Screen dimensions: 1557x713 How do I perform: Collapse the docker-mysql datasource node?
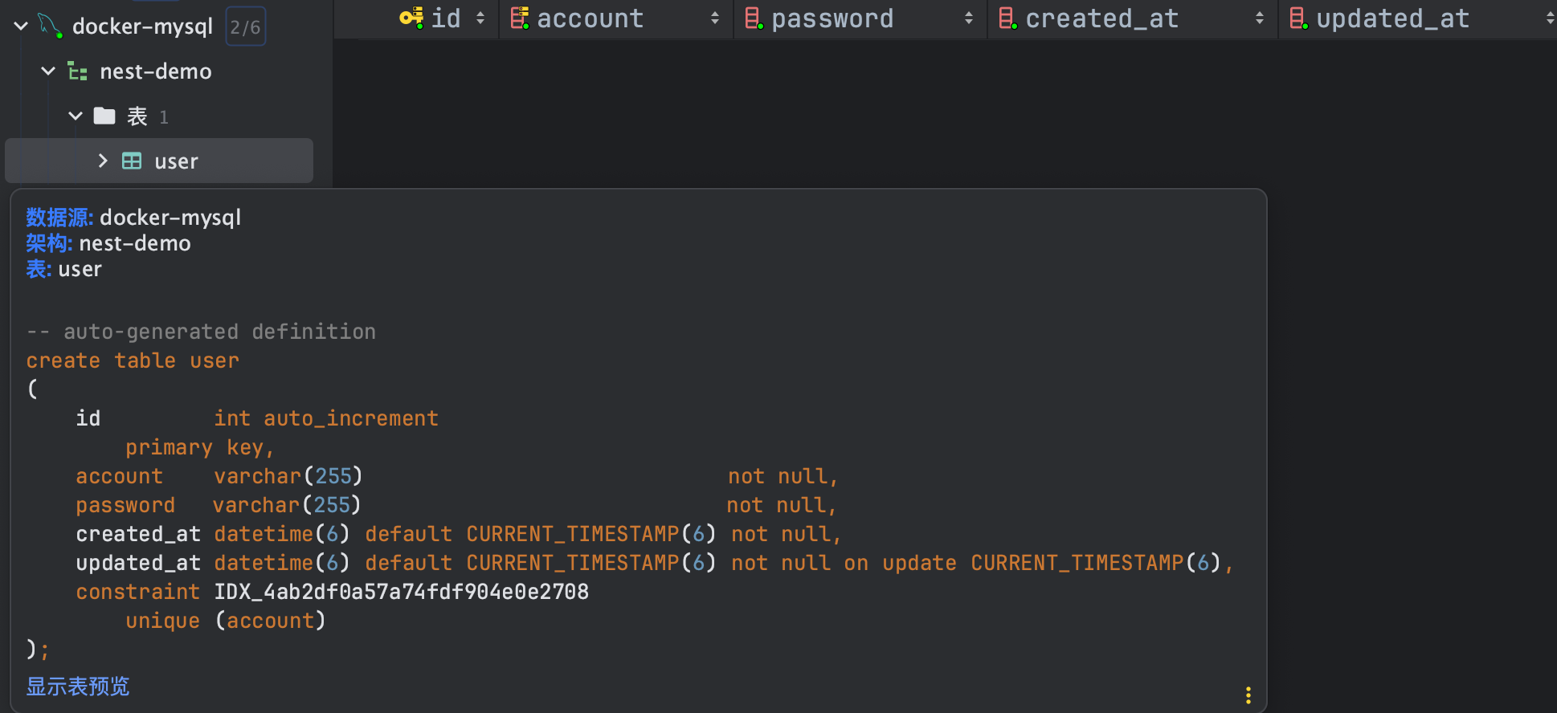click(x=22, y=26)
